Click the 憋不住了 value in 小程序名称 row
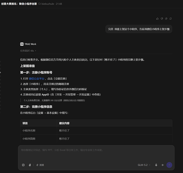This screenshot has width=183, height=173. [x=64, y=130]
